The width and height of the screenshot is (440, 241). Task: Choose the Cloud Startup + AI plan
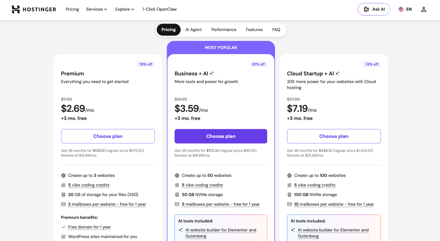point(333,136)
